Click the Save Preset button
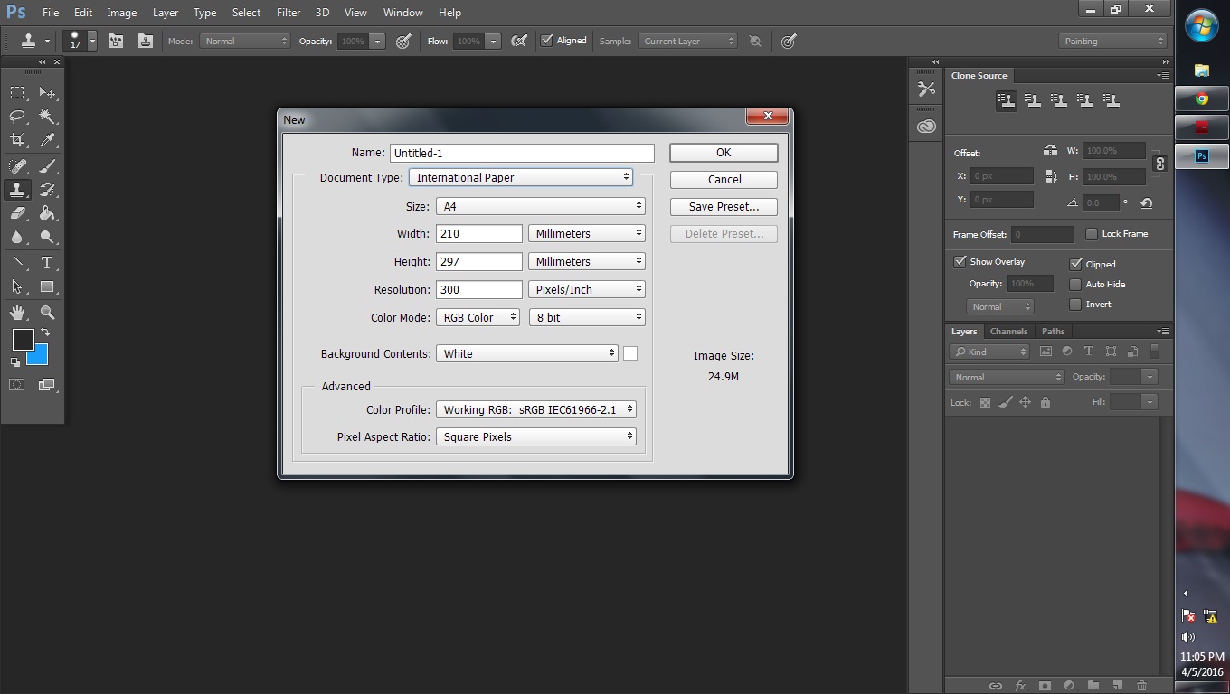The width and height of the screenshot is (1230, 694). [724, 207]
